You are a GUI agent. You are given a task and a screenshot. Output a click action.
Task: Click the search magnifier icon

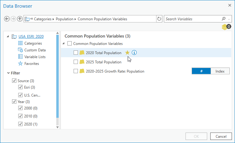224,19
